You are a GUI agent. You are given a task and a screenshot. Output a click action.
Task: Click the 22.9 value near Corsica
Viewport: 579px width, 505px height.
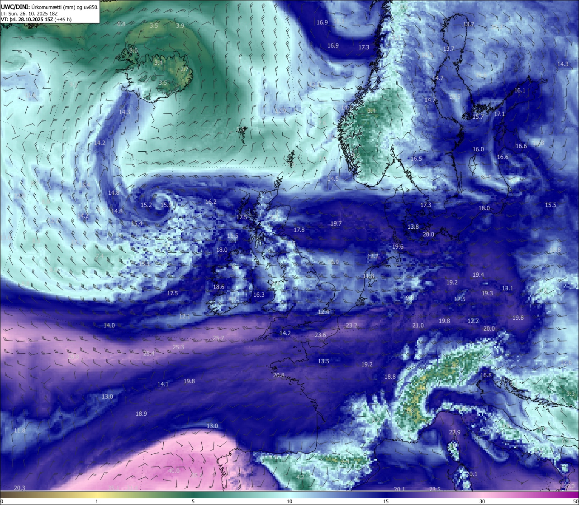[455, 433]
